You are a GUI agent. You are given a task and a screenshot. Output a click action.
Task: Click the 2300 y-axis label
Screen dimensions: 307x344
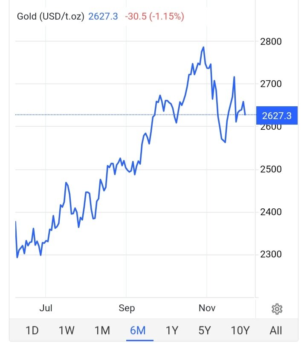(270, 254)
